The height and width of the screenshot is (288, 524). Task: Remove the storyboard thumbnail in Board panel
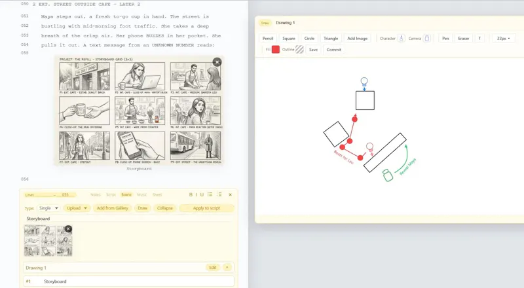click(68, 229)
